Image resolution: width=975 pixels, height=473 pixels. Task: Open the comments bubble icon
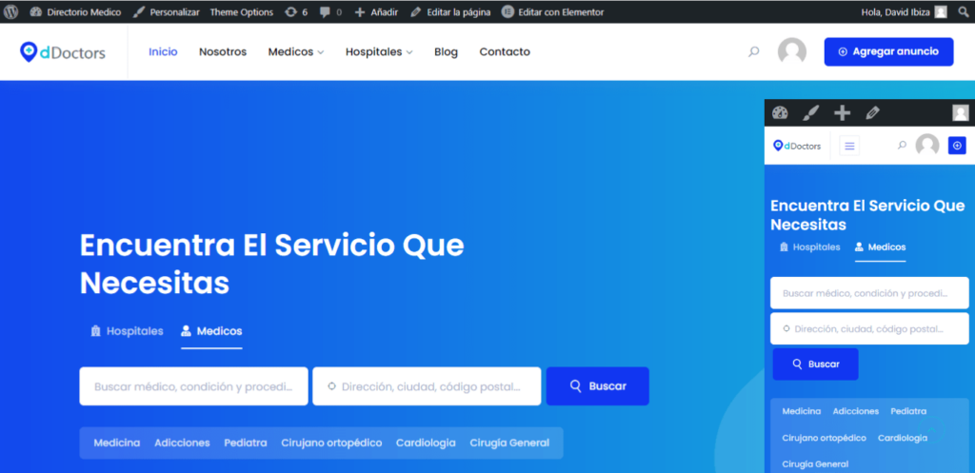coord(330,11)
